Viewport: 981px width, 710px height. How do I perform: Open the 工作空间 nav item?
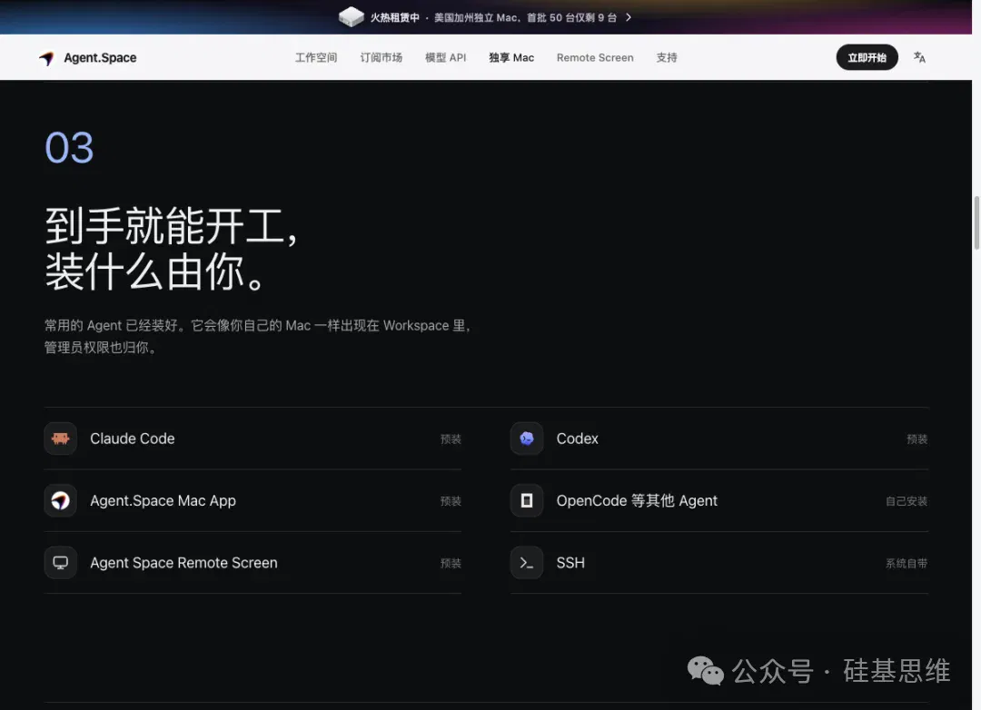[316, 57]
